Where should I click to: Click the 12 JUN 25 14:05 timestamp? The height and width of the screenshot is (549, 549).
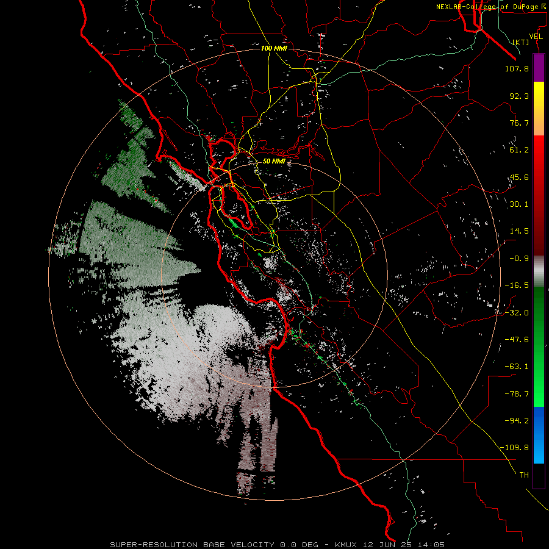click(x=404, y=545)
